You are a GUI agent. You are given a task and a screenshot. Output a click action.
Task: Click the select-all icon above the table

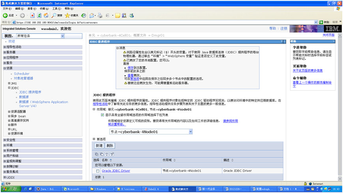click(96, 154)
